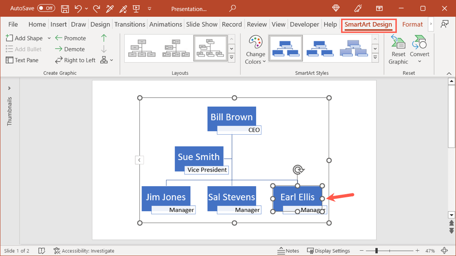
Task: Click the Undo arrow icon
Action: (78, 8)
